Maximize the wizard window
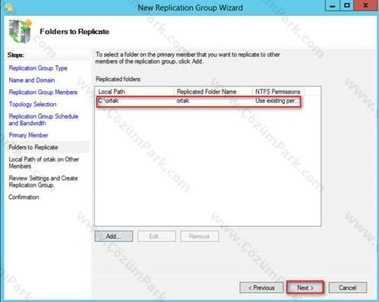Screen dimensions: 379x302 [346, 5]
